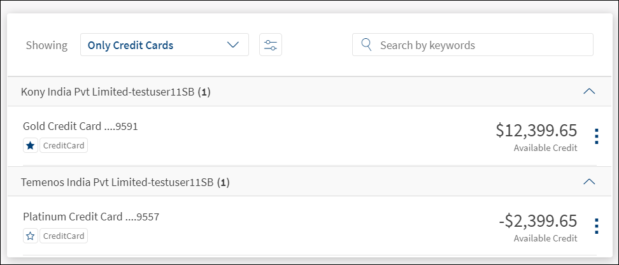Click the Showing label next to filter
Viewport: 619px width, 265px height.
[x=46, y=45]
